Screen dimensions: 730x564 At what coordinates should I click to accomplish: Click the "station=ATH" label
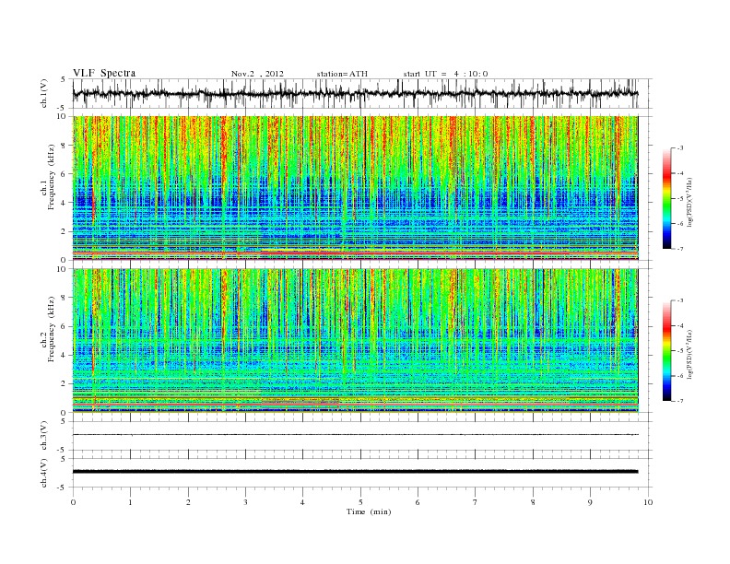[342, 74]
